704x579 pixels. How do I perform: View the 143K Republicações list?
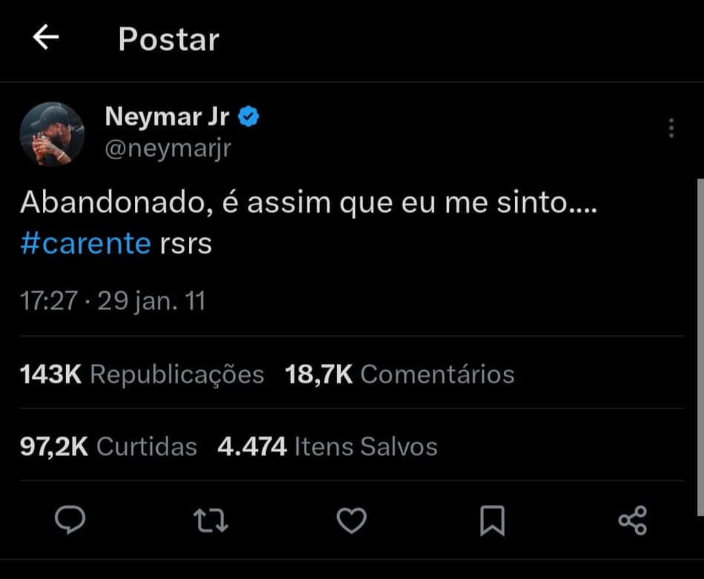pos(142,374)
